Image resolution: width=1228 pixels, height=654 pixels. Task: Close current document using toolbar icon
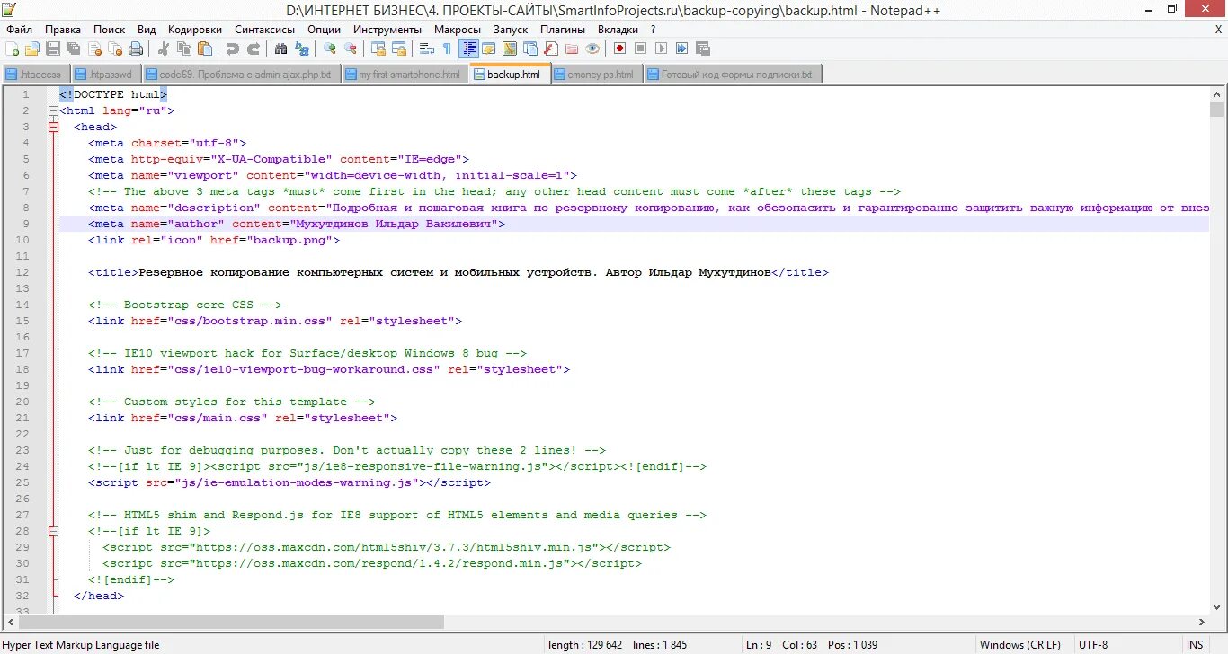[94, 49]
